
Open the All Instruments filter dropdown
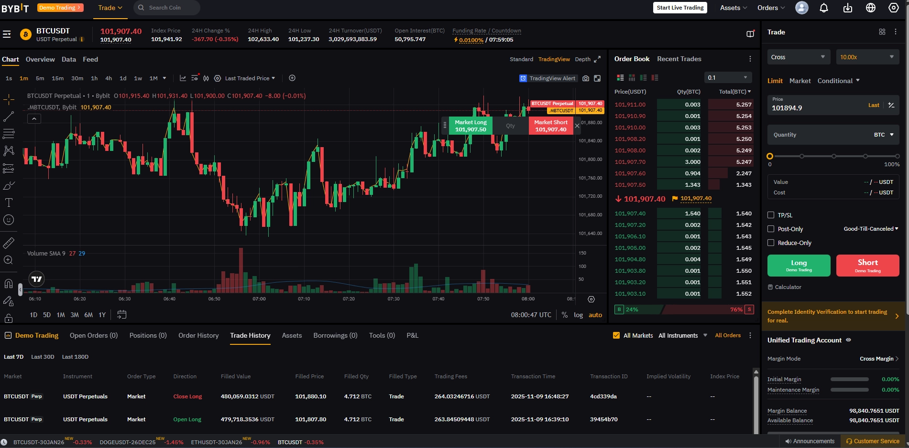click(x=683, y=335)
